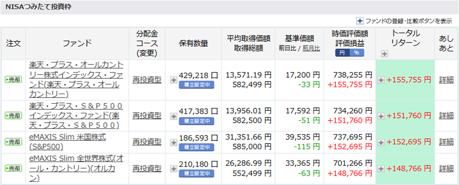Switch valuation display to percent

[357, 53]
